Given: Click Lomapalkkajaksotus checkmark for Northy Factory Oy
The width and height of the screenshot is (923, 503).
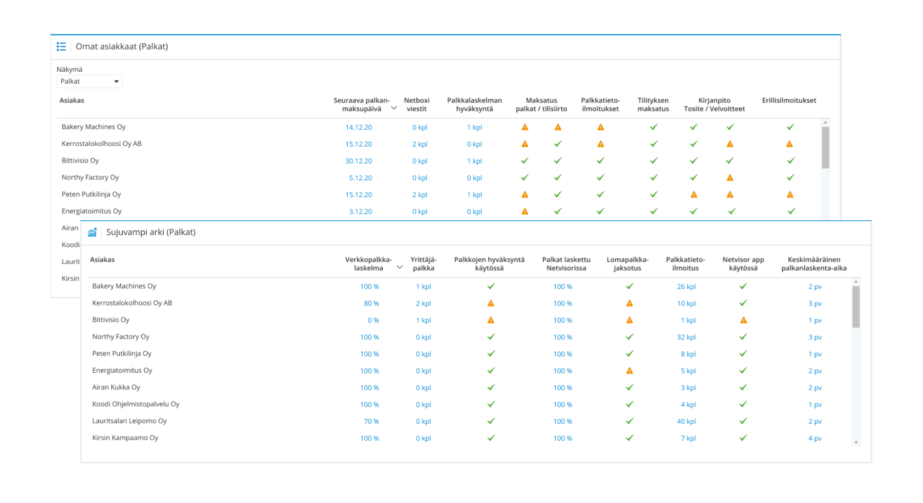Looking at the screenshot, I should 629,337.
